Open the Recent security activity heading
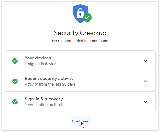The image size is (160, 132). (x=49, y=79)
